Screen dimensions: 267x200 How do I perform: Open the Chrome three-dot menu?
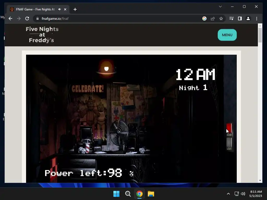257,18
